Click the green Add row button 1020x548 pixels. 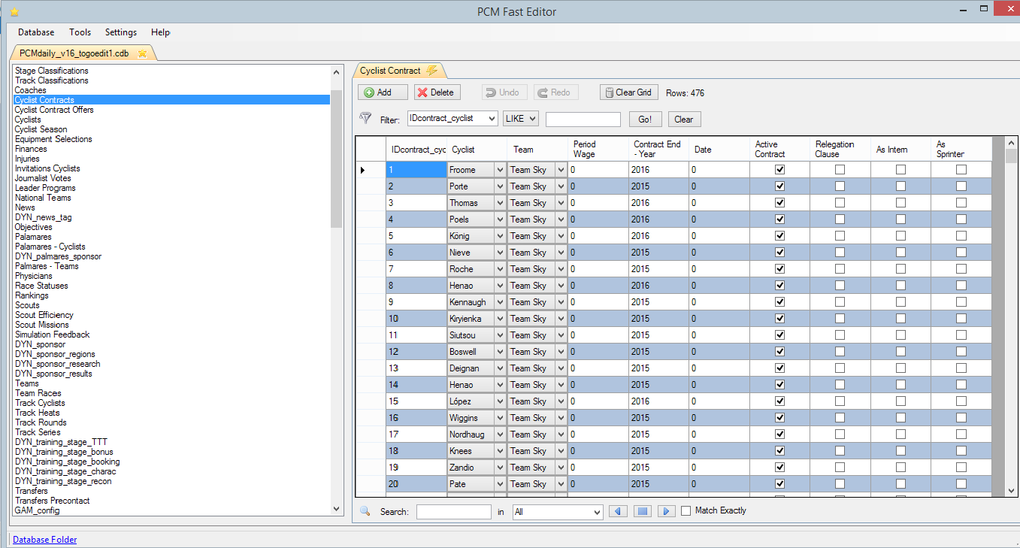coord(383,92)
